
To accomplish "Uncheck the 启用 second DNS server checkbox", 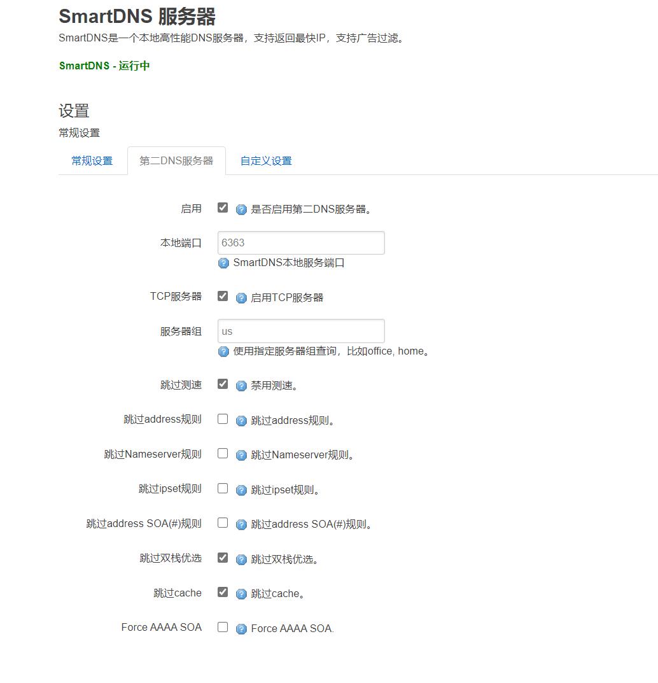I will [x=223, y=208].
